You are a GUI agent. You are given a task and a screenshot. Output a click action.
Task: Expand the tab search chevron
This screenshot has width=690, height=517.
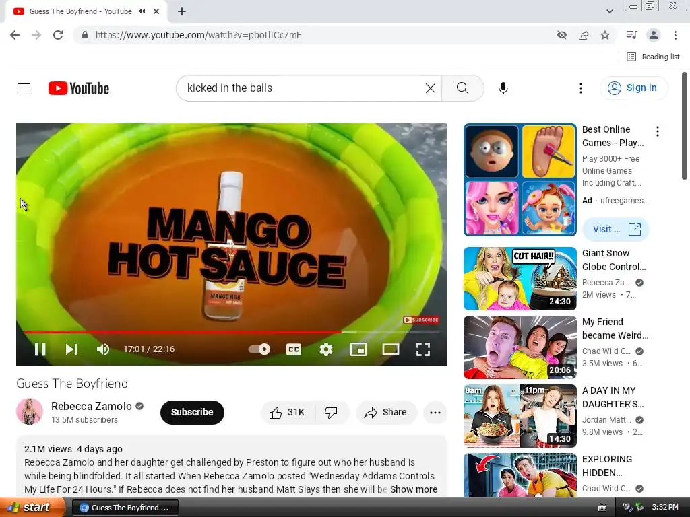pyautogui.click(x=609, y=11)
